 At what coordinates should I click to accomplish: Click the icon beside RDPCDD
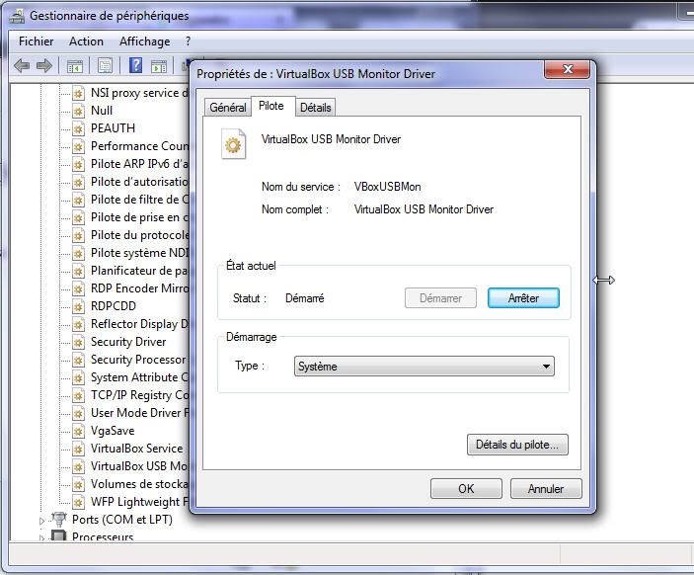[78, 306]
